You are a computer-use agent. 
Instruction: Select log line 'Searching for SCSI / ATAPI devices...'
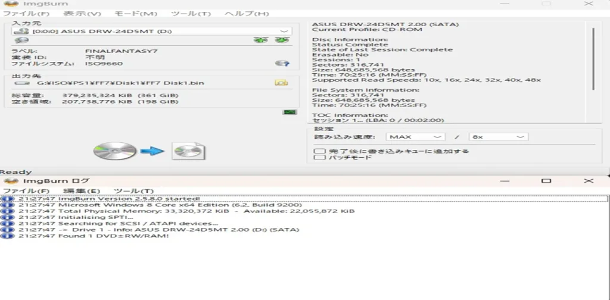tap(119, 223)
